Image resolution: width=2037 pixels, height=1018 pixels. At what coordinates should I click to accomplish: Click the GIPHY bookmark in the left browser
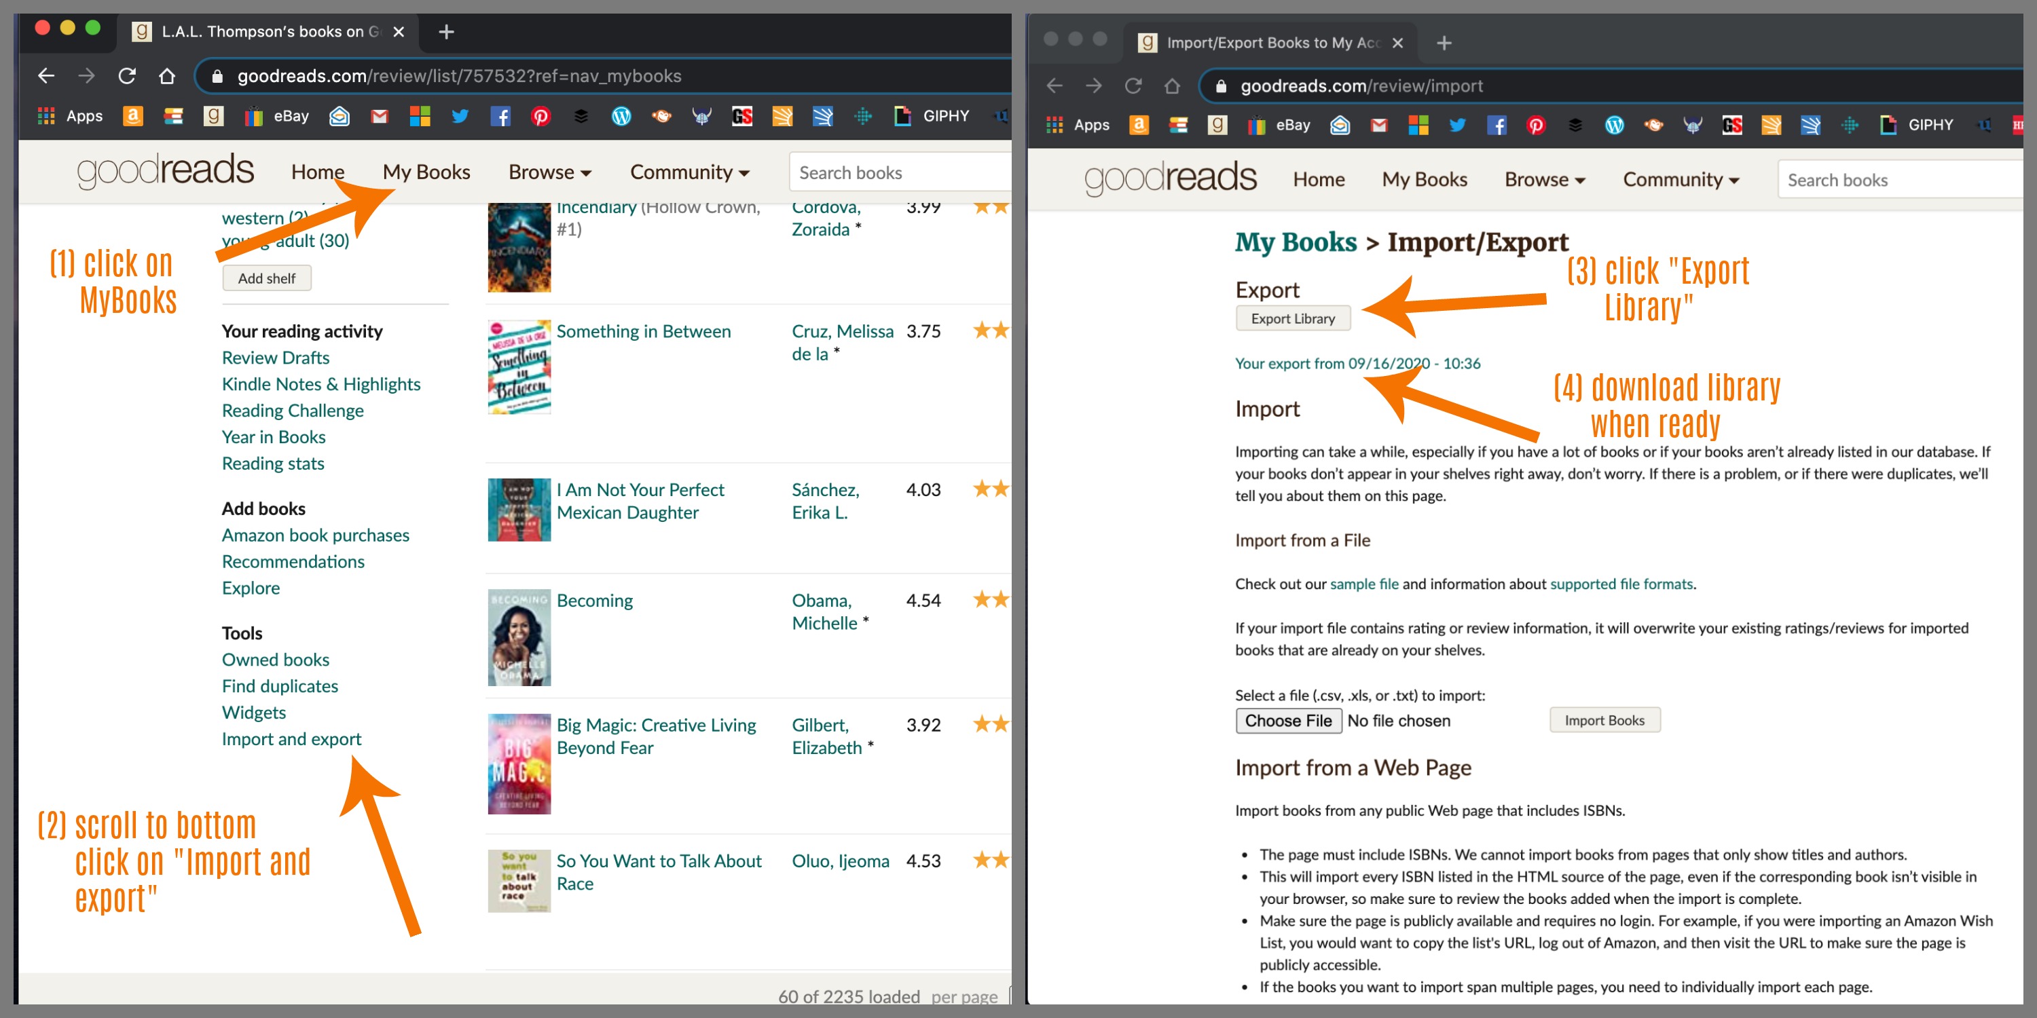click(x=932, y=116)
